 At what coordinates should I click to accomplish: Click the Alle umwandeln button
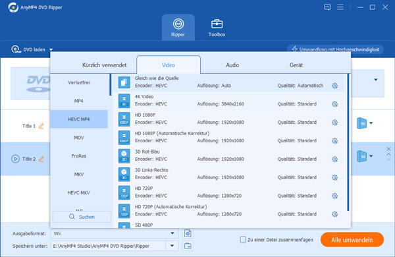(352, 240)
